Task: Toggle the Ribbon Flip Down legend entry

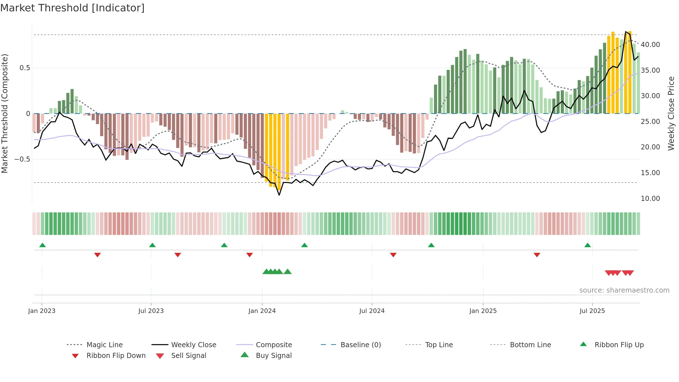Action: pos(108,355)
